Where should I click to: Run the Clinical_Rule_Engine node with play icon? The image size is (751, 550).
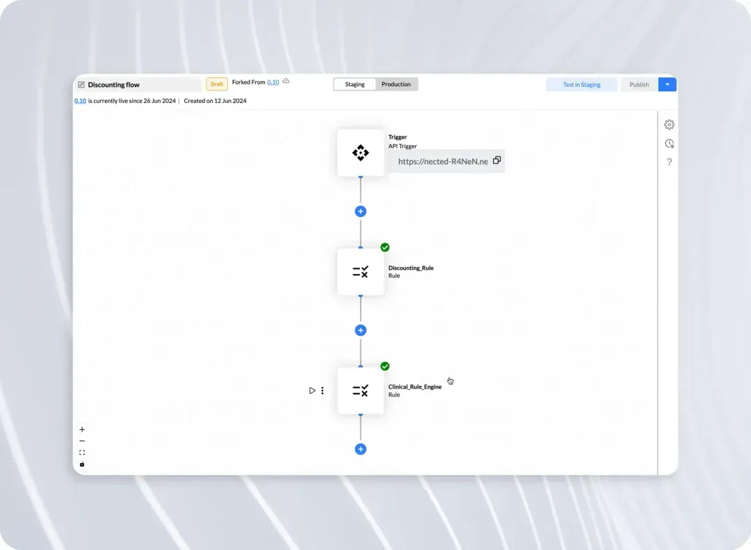tap(312, 391)
